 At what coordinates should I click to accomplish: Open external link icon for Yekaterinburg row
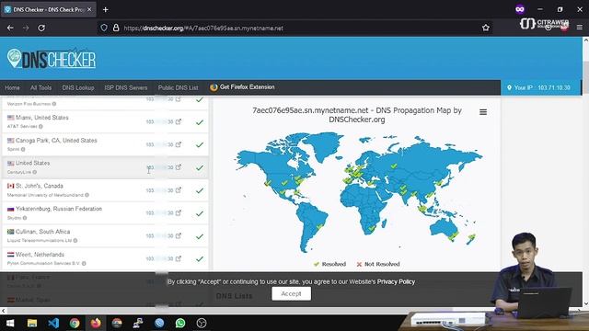[x=179, y=213]
